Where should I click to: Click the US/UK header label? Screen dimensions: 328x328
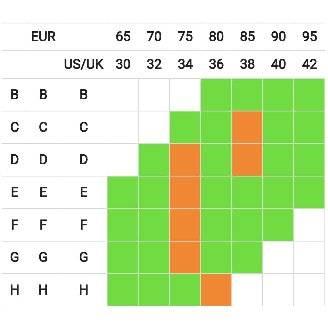[84, 64]
